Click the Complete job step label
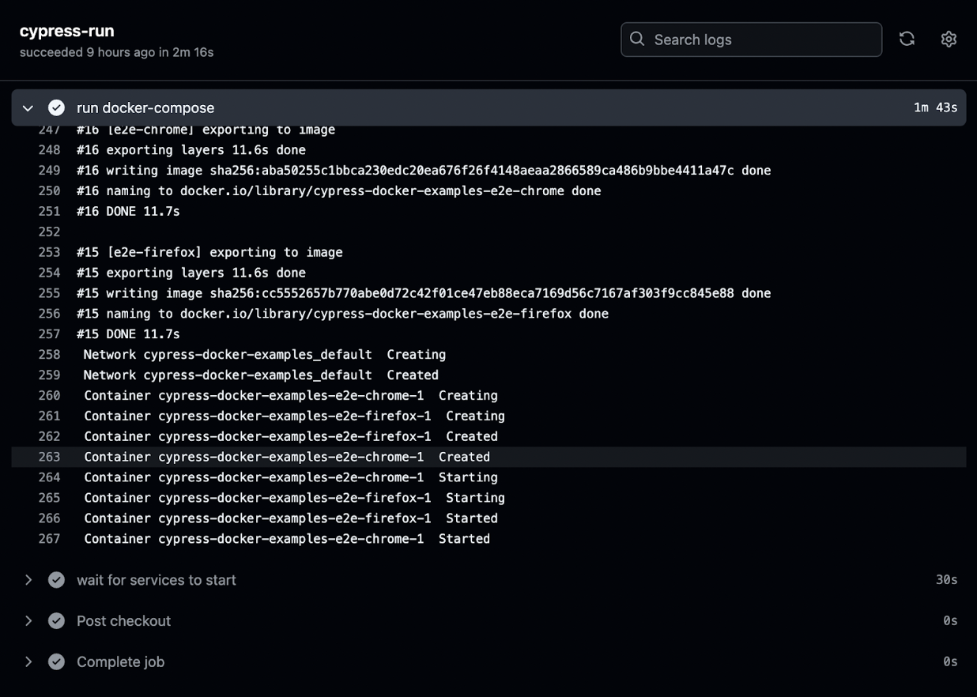 (x=120, y=662)
